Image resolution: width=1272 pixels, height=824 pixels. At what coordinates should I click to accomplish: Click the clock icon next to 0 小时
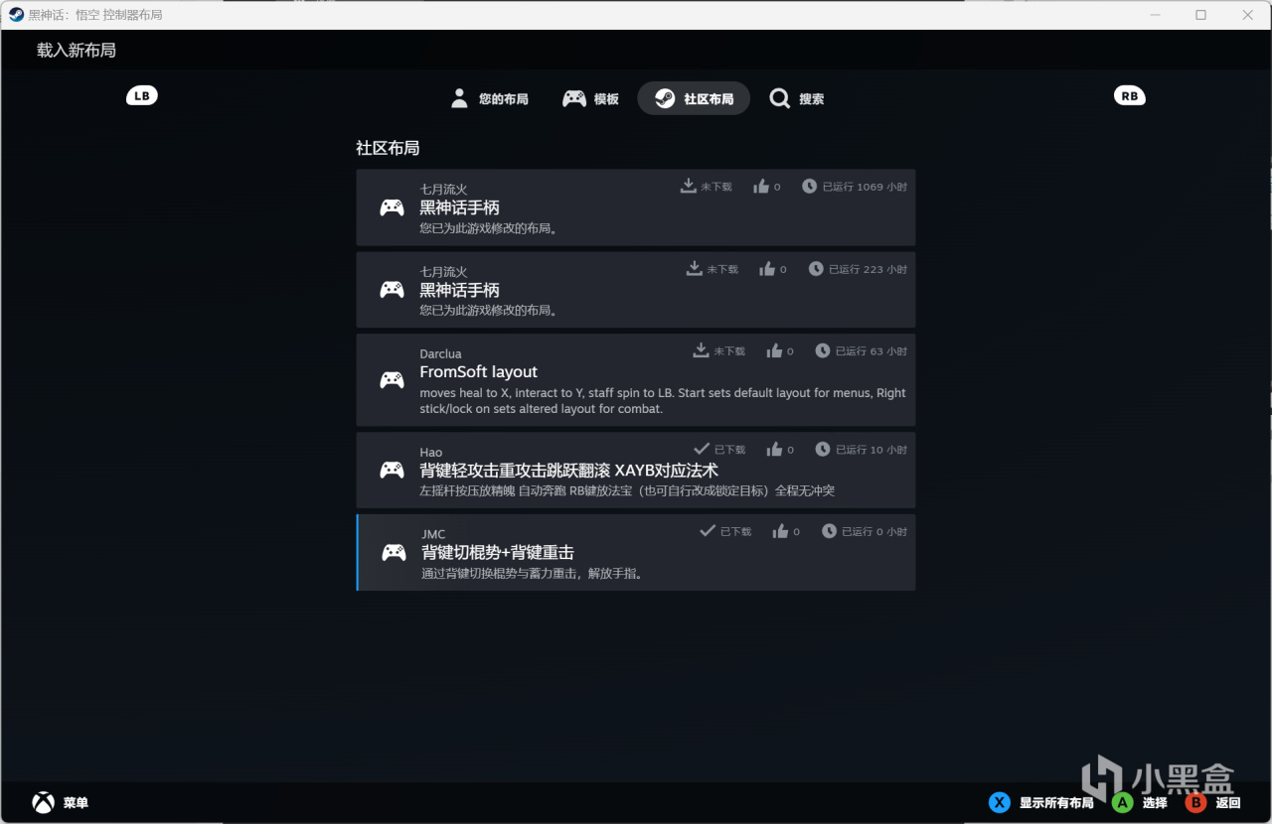pyautogui.click(x=829, y=531)
